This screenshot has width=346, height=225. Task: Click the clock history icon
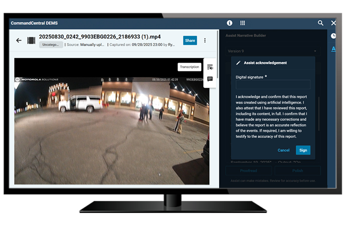[333, 36]
